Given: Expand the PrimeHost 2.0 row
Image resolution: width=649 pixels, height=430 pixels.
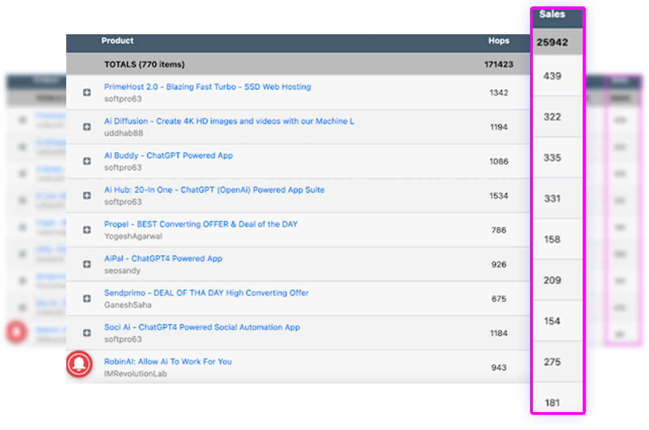Looking at the screenshot, I should point(86,93).
